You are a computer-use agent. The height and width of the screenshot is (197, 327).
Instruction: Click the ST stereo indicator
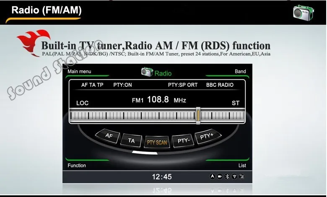pos(236,103)
